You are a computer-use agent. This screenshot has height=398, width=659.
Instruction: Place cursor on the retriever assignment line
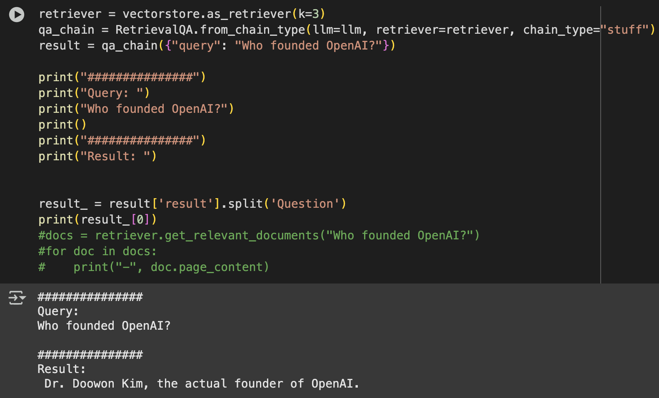181,14
